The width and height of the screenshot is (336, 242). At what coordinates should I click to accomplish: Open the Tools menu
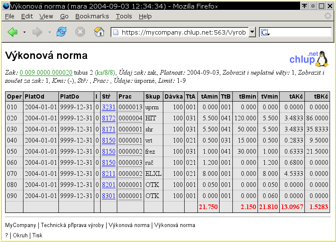(x=124, y=16)
